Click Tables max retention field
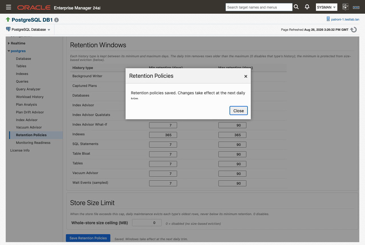Screen dimensions: 365x245 pyautogui.click(x=232, y=164)
